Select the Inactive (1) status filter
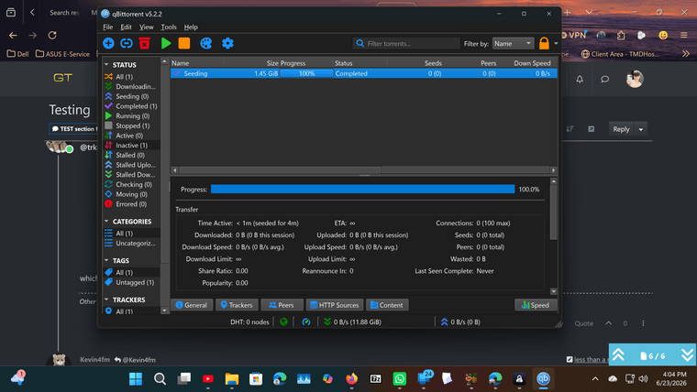Screen dimensions: 697x392 (x=131, y=146)
